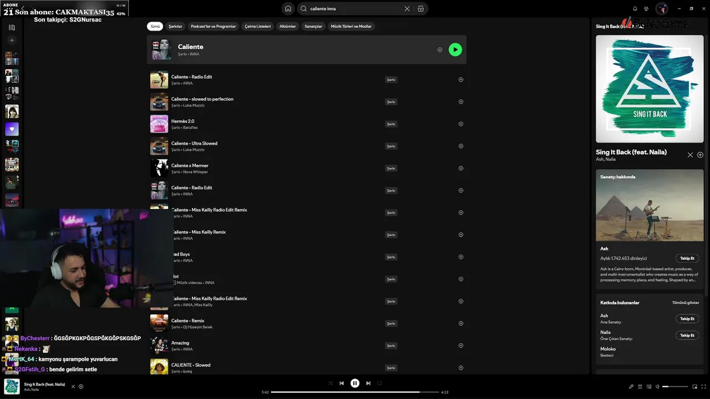710x399 pixels.
Task: Add Caliente - slowed to perfection to library
Action: (461, 102)
